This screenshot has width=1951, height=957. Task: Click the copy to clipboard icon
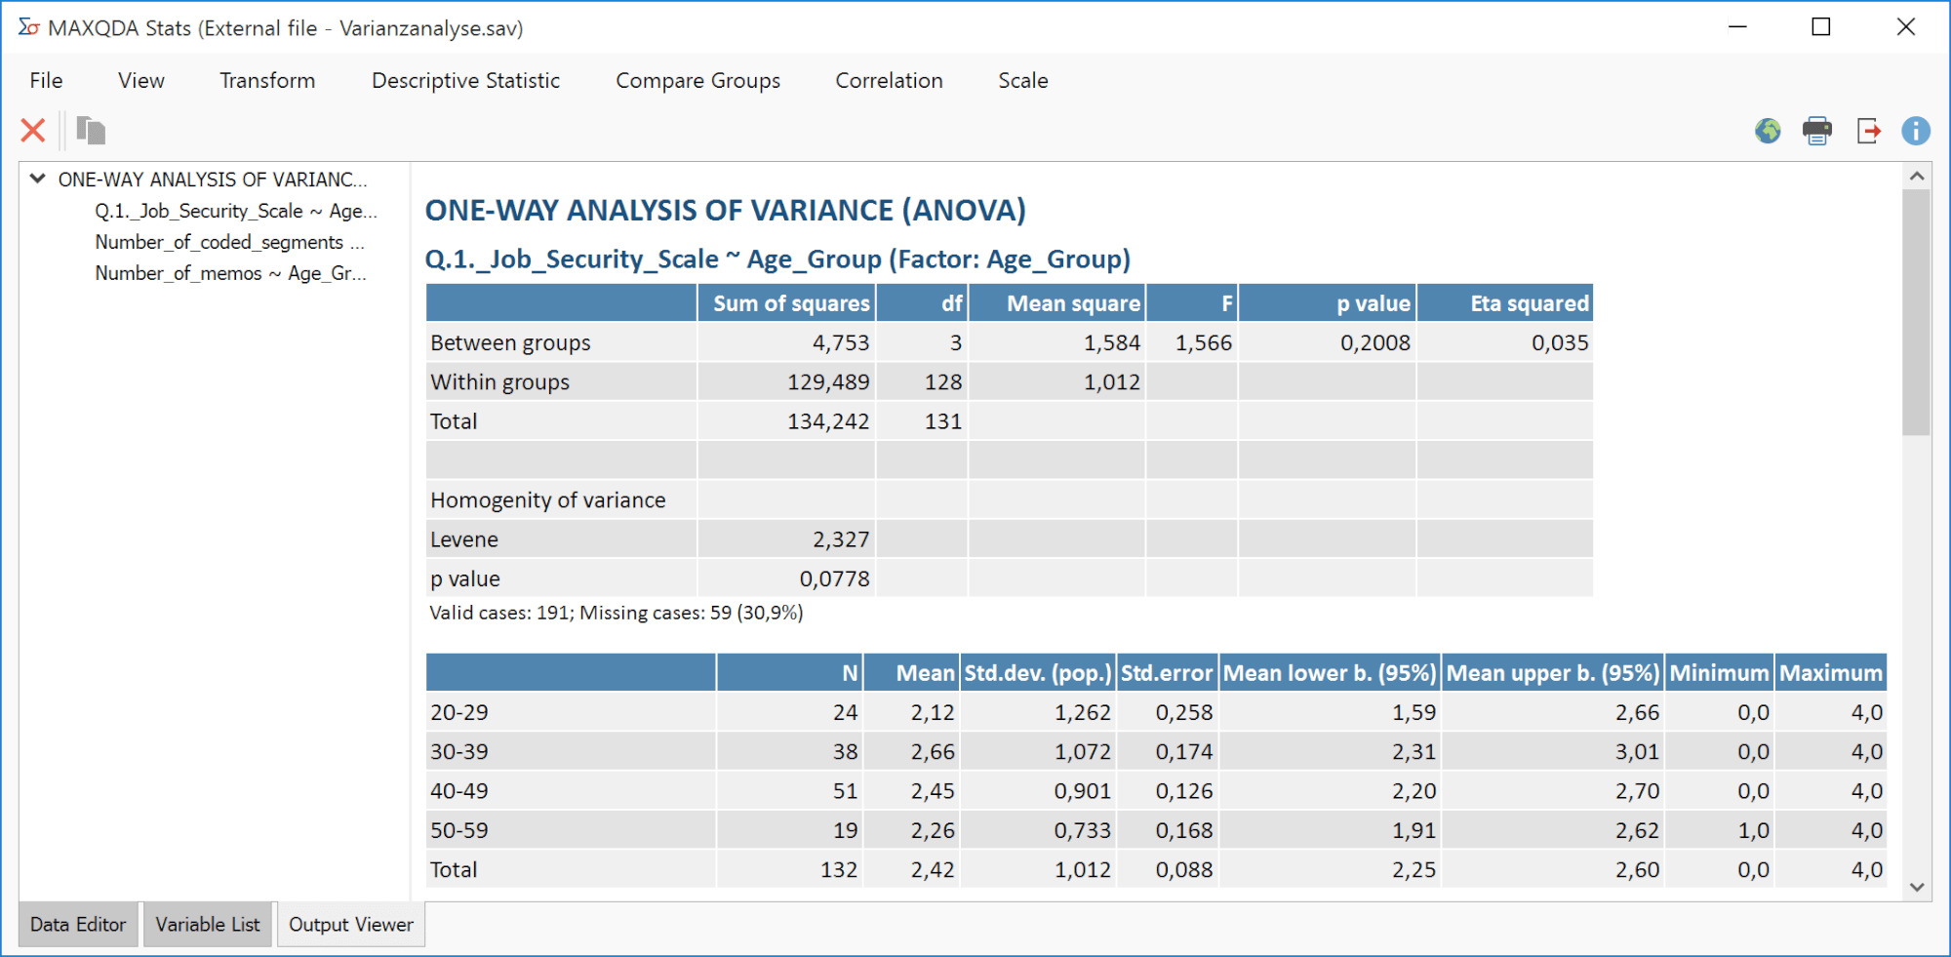tap(91, 130)
